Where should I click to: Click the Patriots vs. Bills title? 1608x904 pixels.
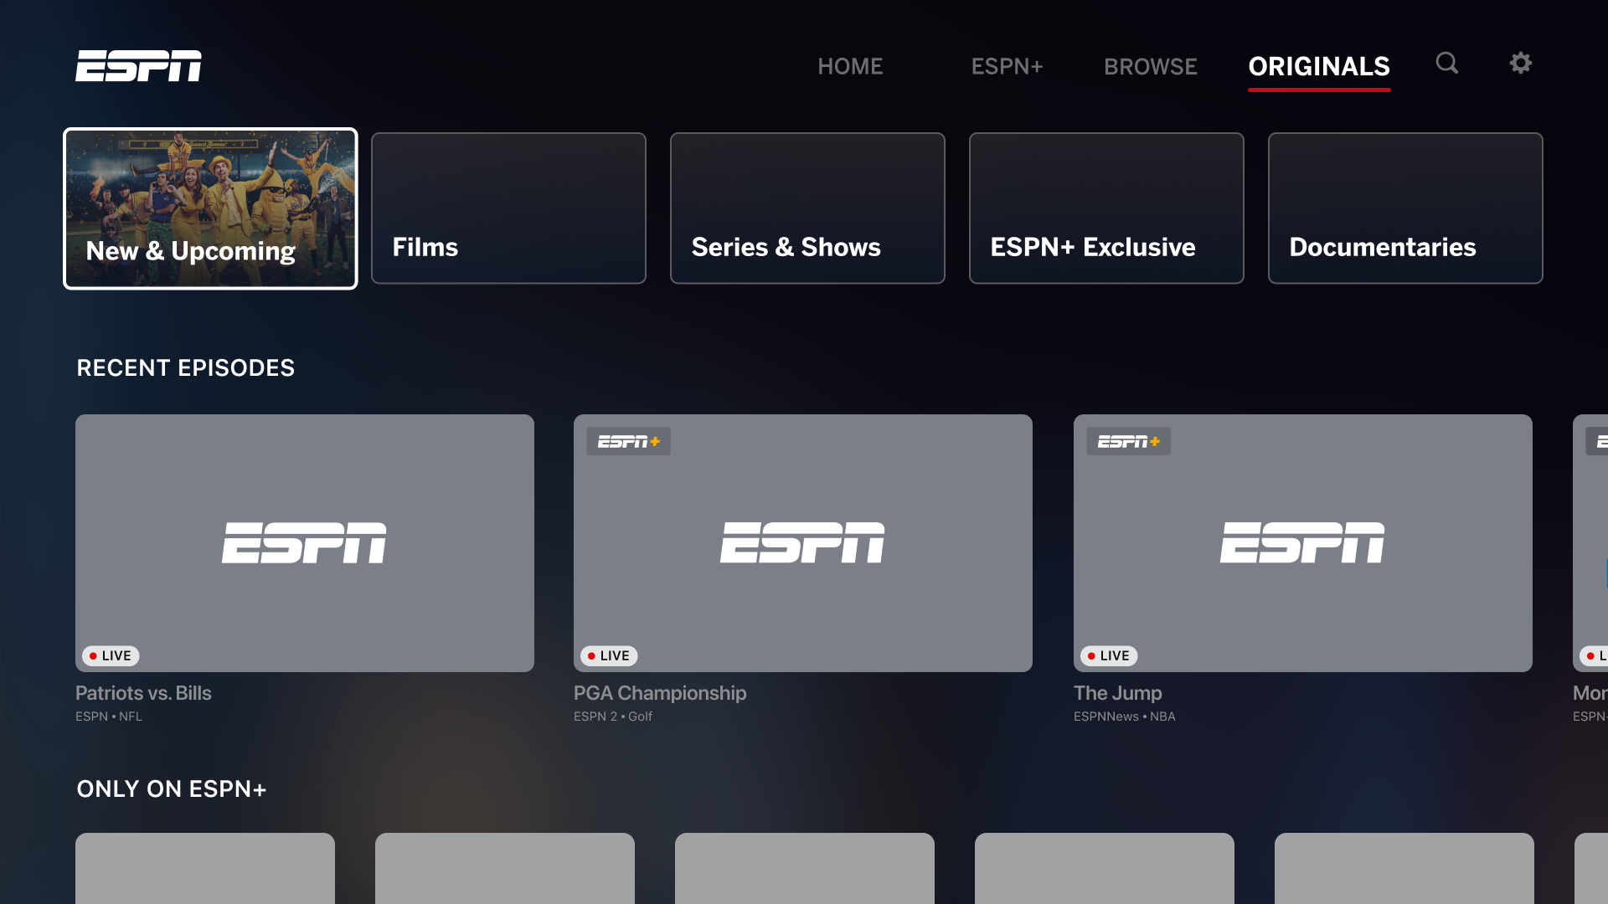point(143,693)
